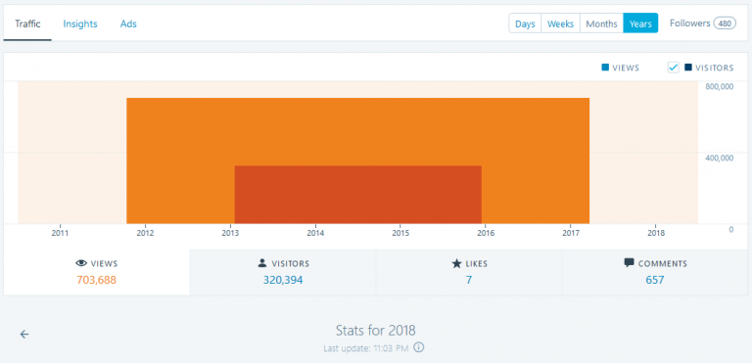Click the back arrow icon
The height and width of the screenshot is (363, 752).
point(24,335)
